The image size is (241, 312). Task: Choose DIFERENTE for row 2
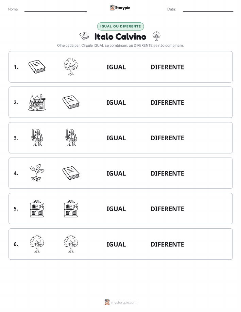[x=167, y=102]
